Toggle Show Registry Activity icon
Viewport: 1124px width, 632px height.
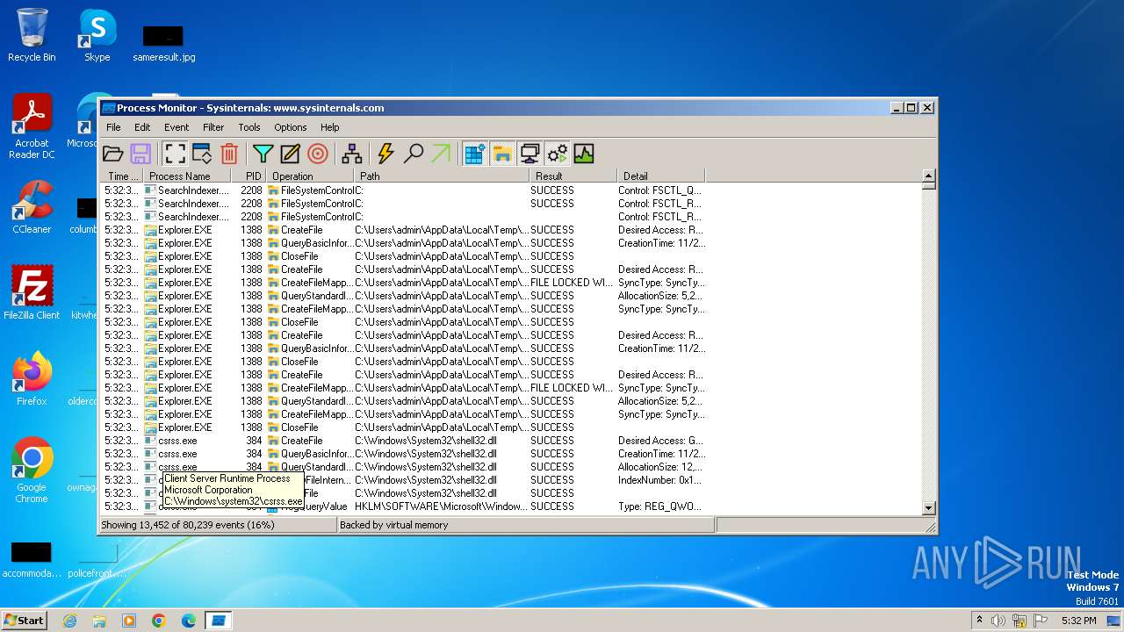pyautogui.click(x=475, y=154)
